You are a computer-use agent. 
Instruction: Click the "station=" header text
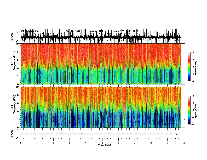click(x=96, y=31)
